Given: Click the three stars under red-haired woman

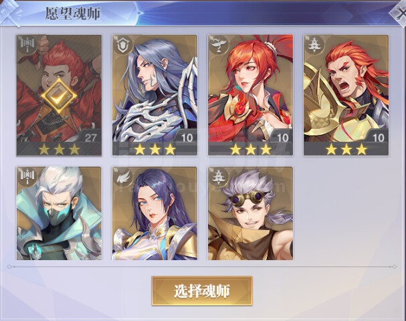Looking at the screenshot, I should click(x=250, y=149).
